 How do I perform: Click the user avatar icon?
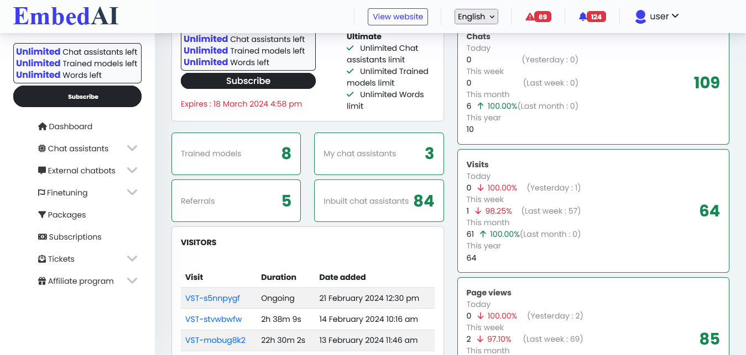pos(640,17)
